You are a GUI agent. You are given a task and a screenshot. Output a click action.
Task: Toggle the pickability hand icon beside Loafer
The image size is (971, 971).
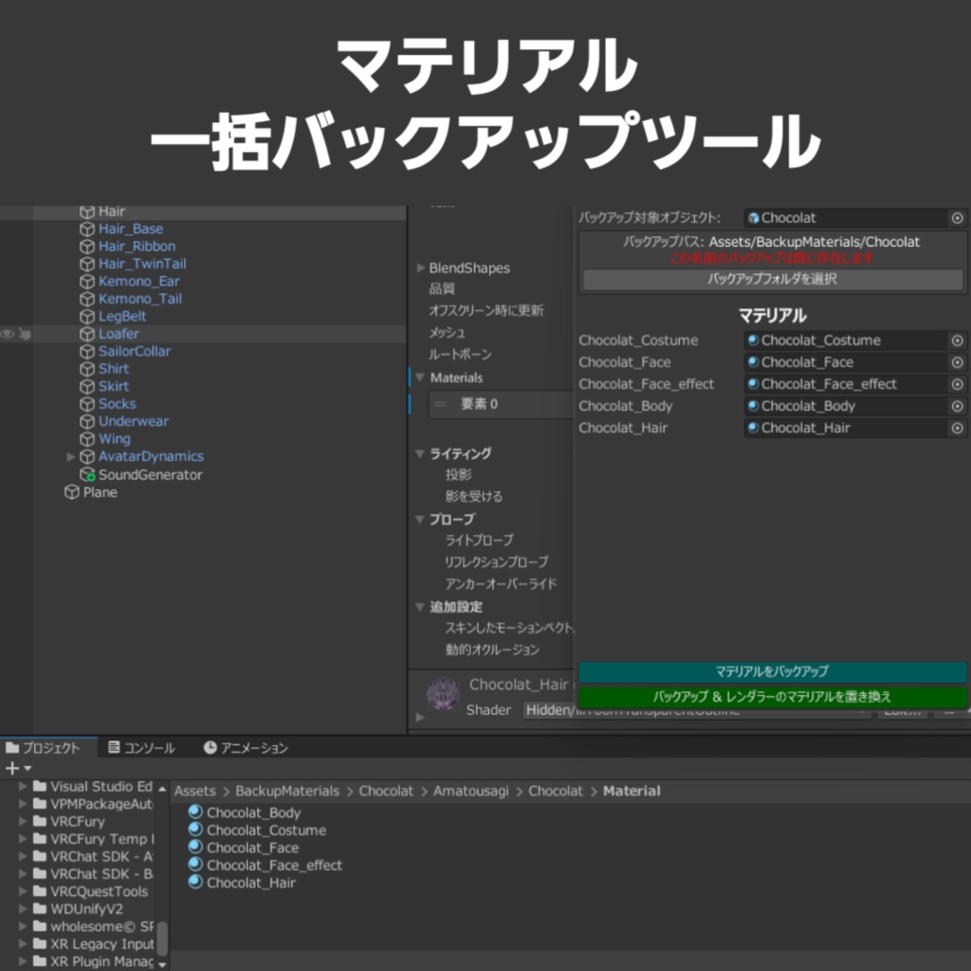click(26, 334)
